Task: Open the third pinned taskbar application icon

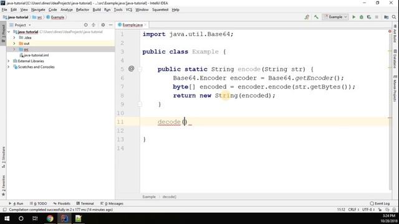Action: coord(79,218)
